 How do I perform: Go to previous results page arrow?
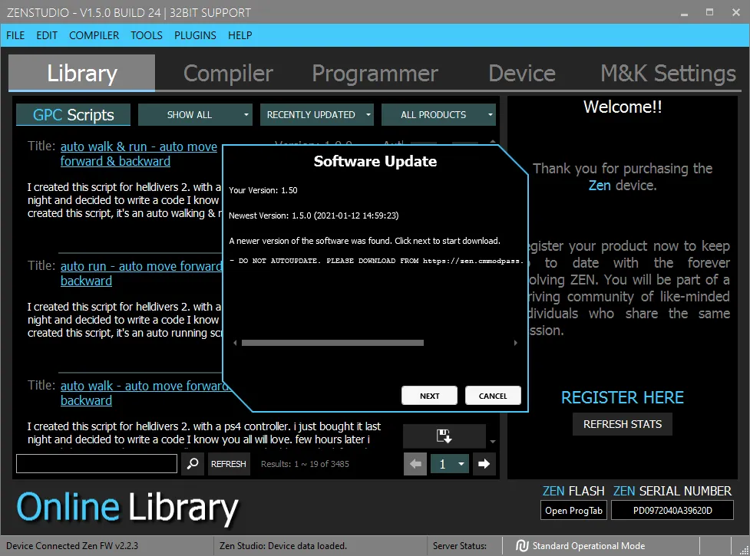coord(415,464)
